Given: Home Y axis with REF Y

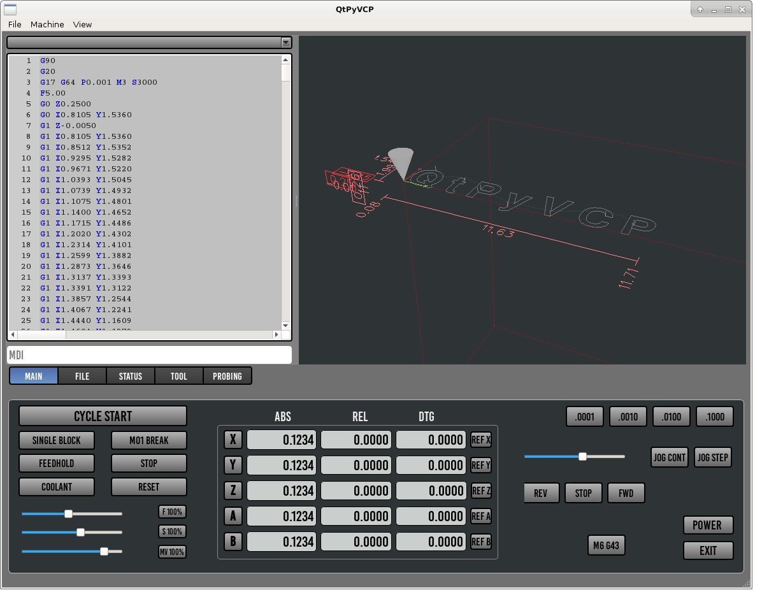Looking at the screenshot, I should point(481,465).
